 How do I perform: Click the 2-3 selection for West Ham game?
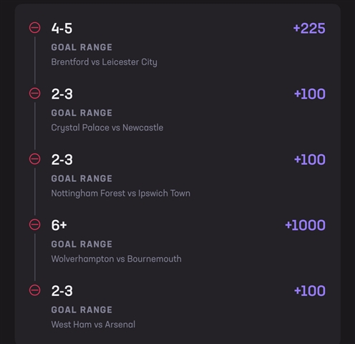62,291
